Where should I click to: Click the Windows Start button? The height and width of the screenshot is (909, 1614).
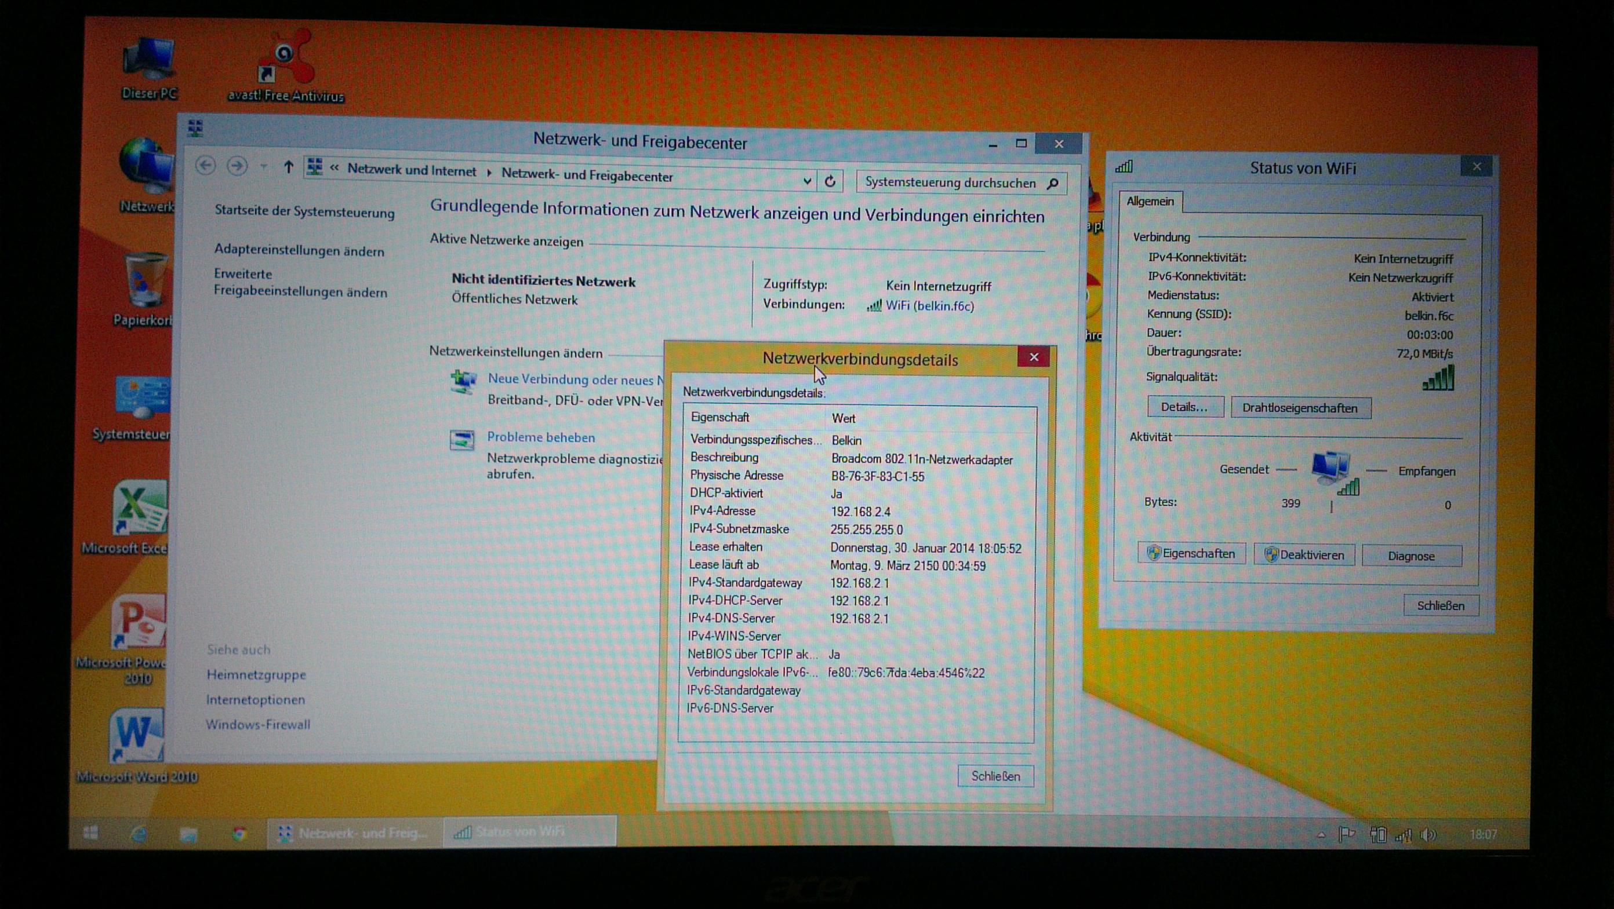click(90, 832)
